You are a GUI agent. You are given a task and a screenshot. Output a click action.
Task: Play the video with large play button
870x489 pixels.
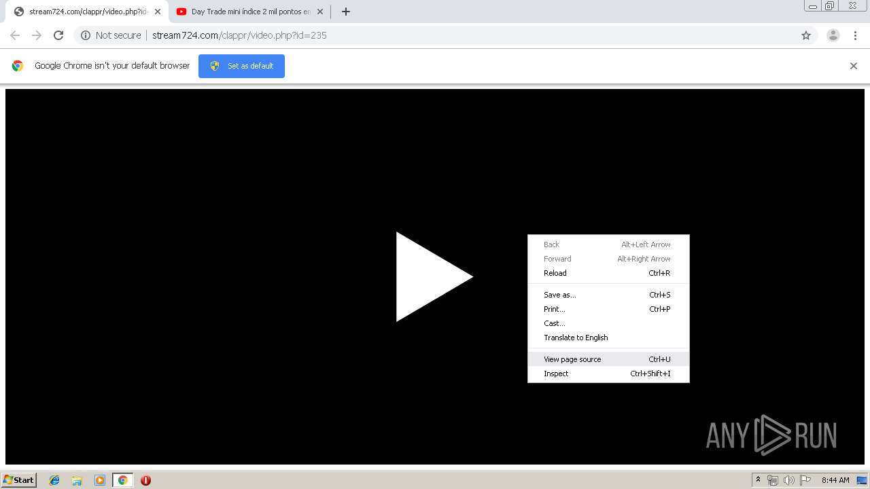point(434,276)
